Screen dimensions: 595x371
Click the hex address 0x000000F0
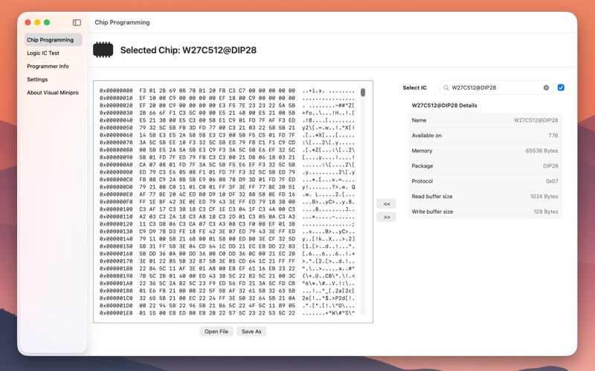[x=116, y=202]
